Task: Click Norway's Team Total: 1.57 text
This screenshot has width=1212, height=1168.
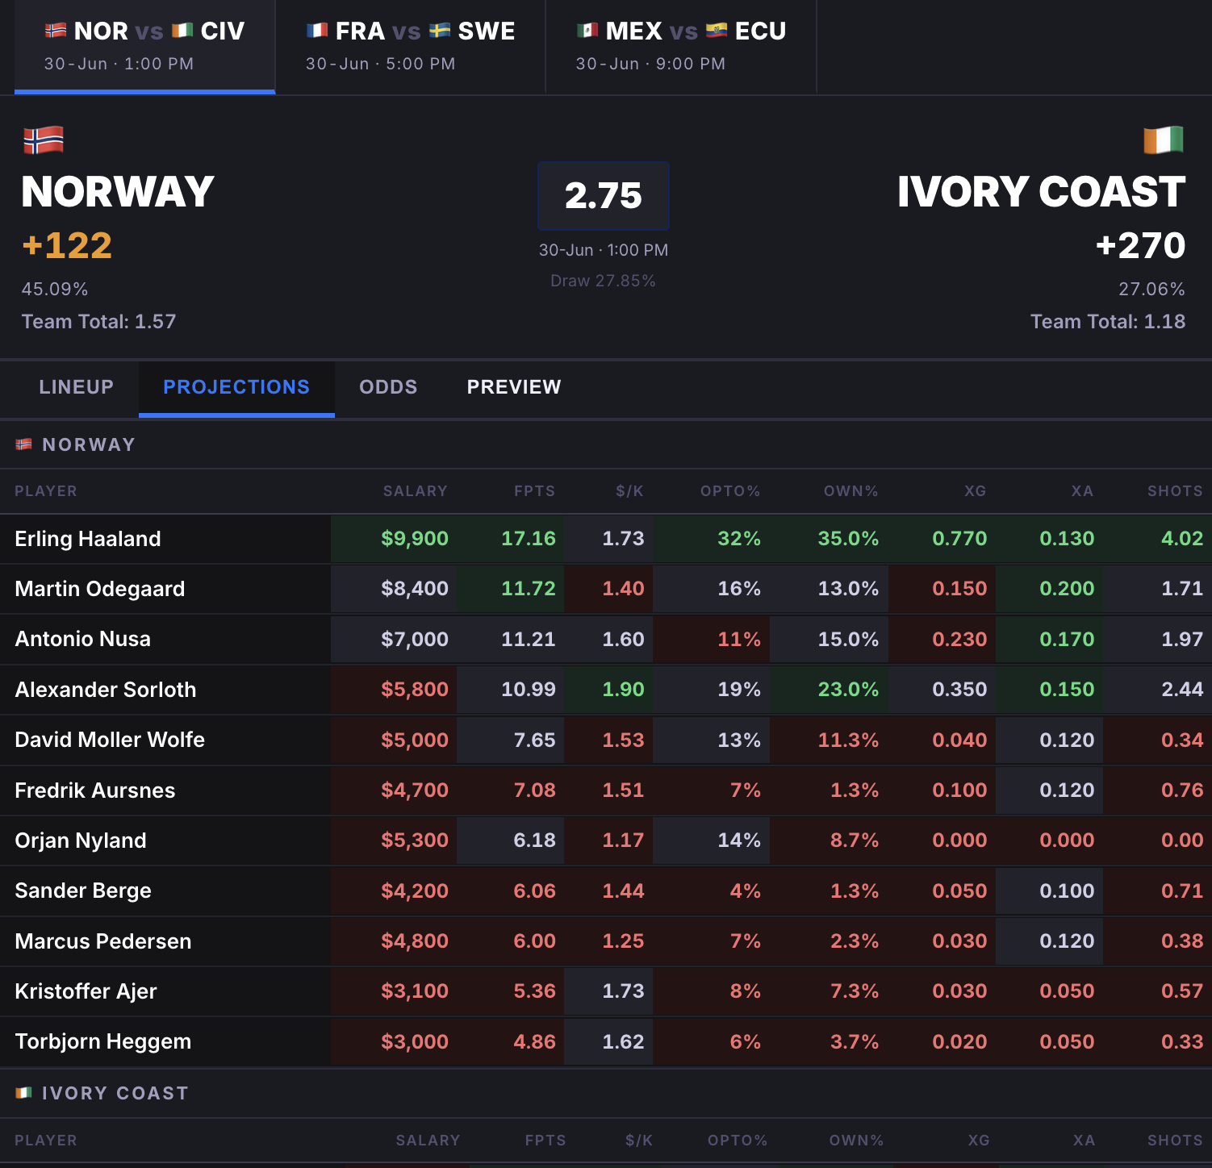Action: (x=98, y=322)
